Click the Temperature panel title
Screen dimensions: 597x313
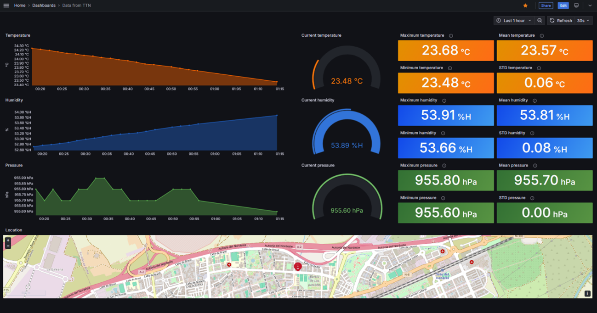(x=18, y=35)
